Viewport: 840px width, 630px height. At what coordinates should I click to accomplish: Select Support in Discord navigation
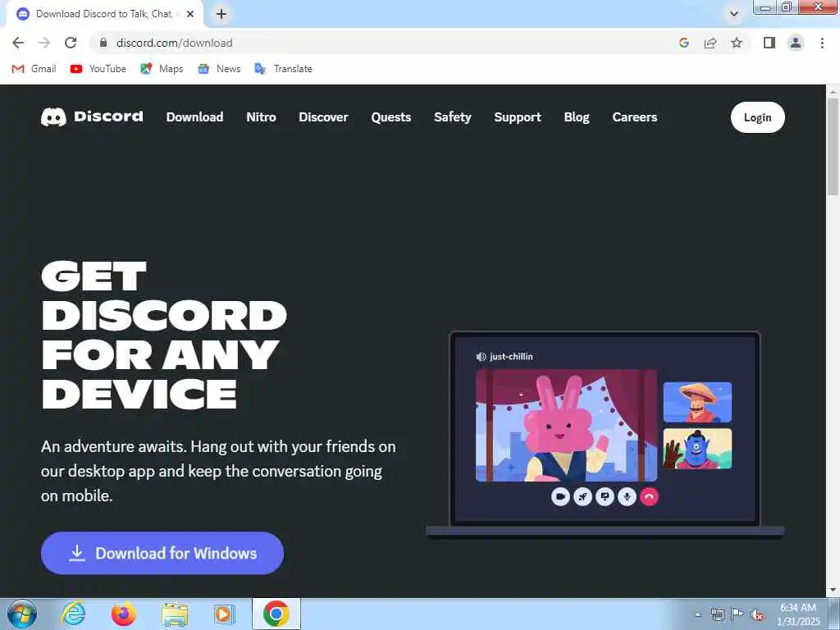[x=518, y=116]
